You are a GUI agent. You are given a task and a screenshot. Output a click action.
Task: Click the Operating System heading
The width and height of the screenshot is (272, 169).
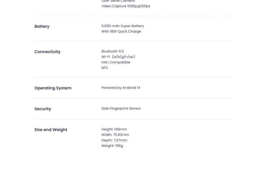(x=53, y=88)
